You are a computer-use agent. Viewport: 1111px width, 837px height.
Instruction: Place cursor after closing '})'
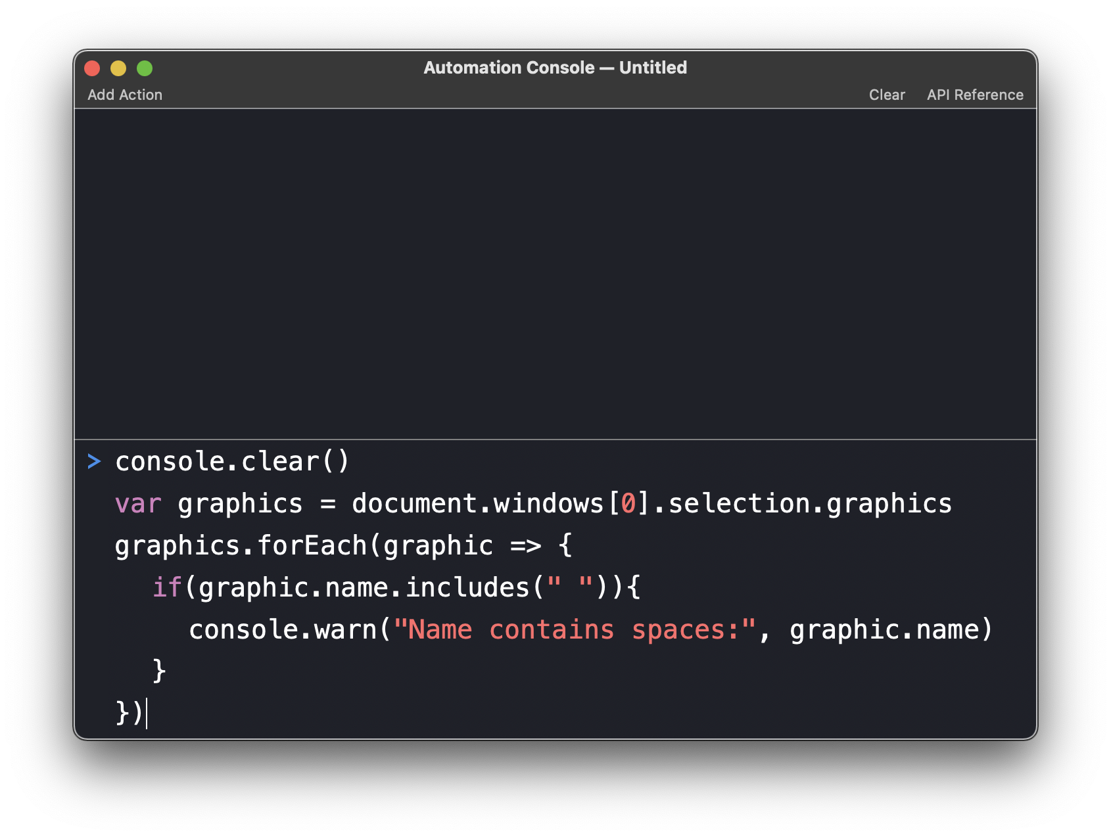point(146,713)
